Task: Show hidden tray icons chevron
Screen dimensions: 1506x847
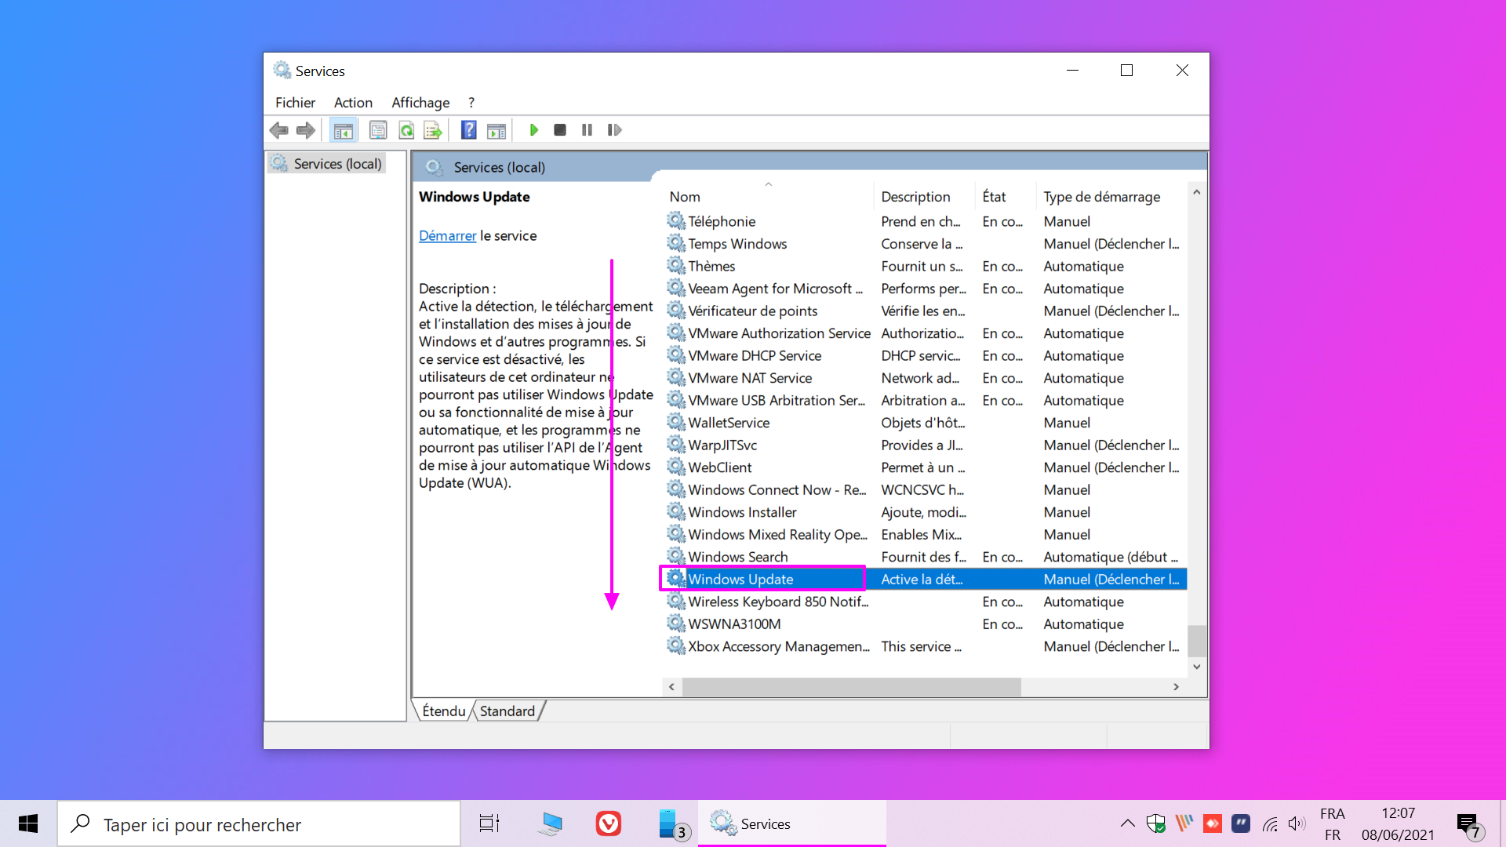Action: coord(1127,823)
